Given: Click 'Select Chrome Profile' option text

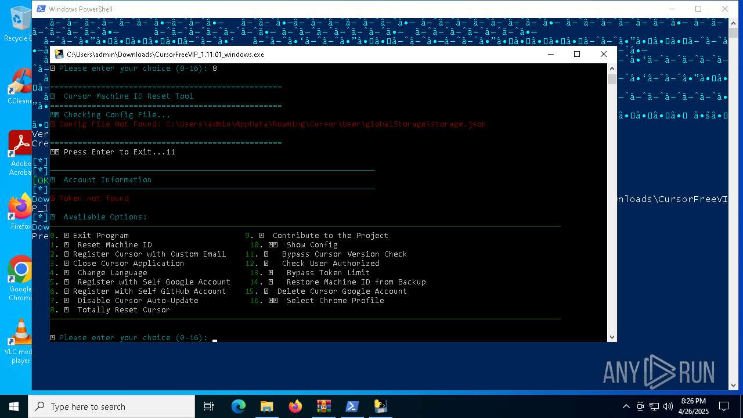Looking at the screenshot, I should click(336, 300).
